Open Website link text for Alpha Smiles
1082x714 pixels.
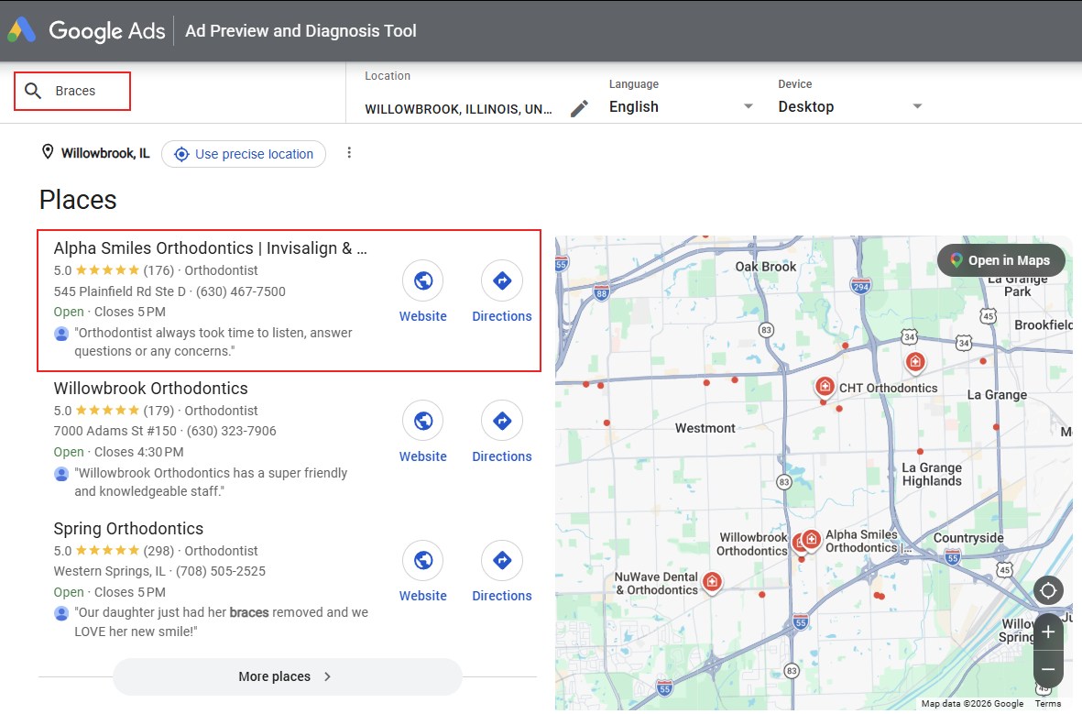(x=423, y=316)
